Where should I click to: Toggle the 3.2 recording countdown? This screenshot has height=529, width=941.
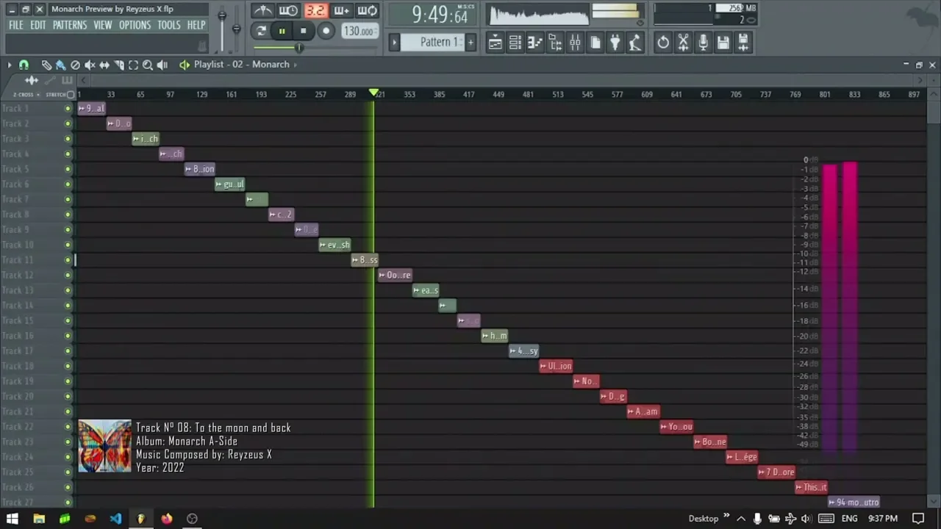coord(315,10)
